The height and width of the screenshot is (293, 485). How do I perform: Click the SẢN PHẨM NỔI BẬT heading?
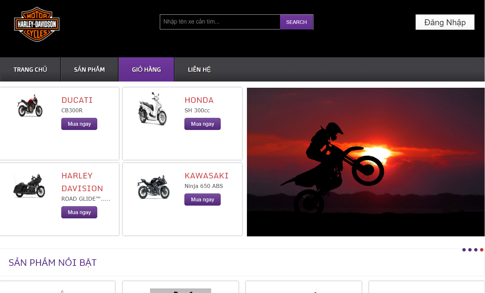coord(52,263)
